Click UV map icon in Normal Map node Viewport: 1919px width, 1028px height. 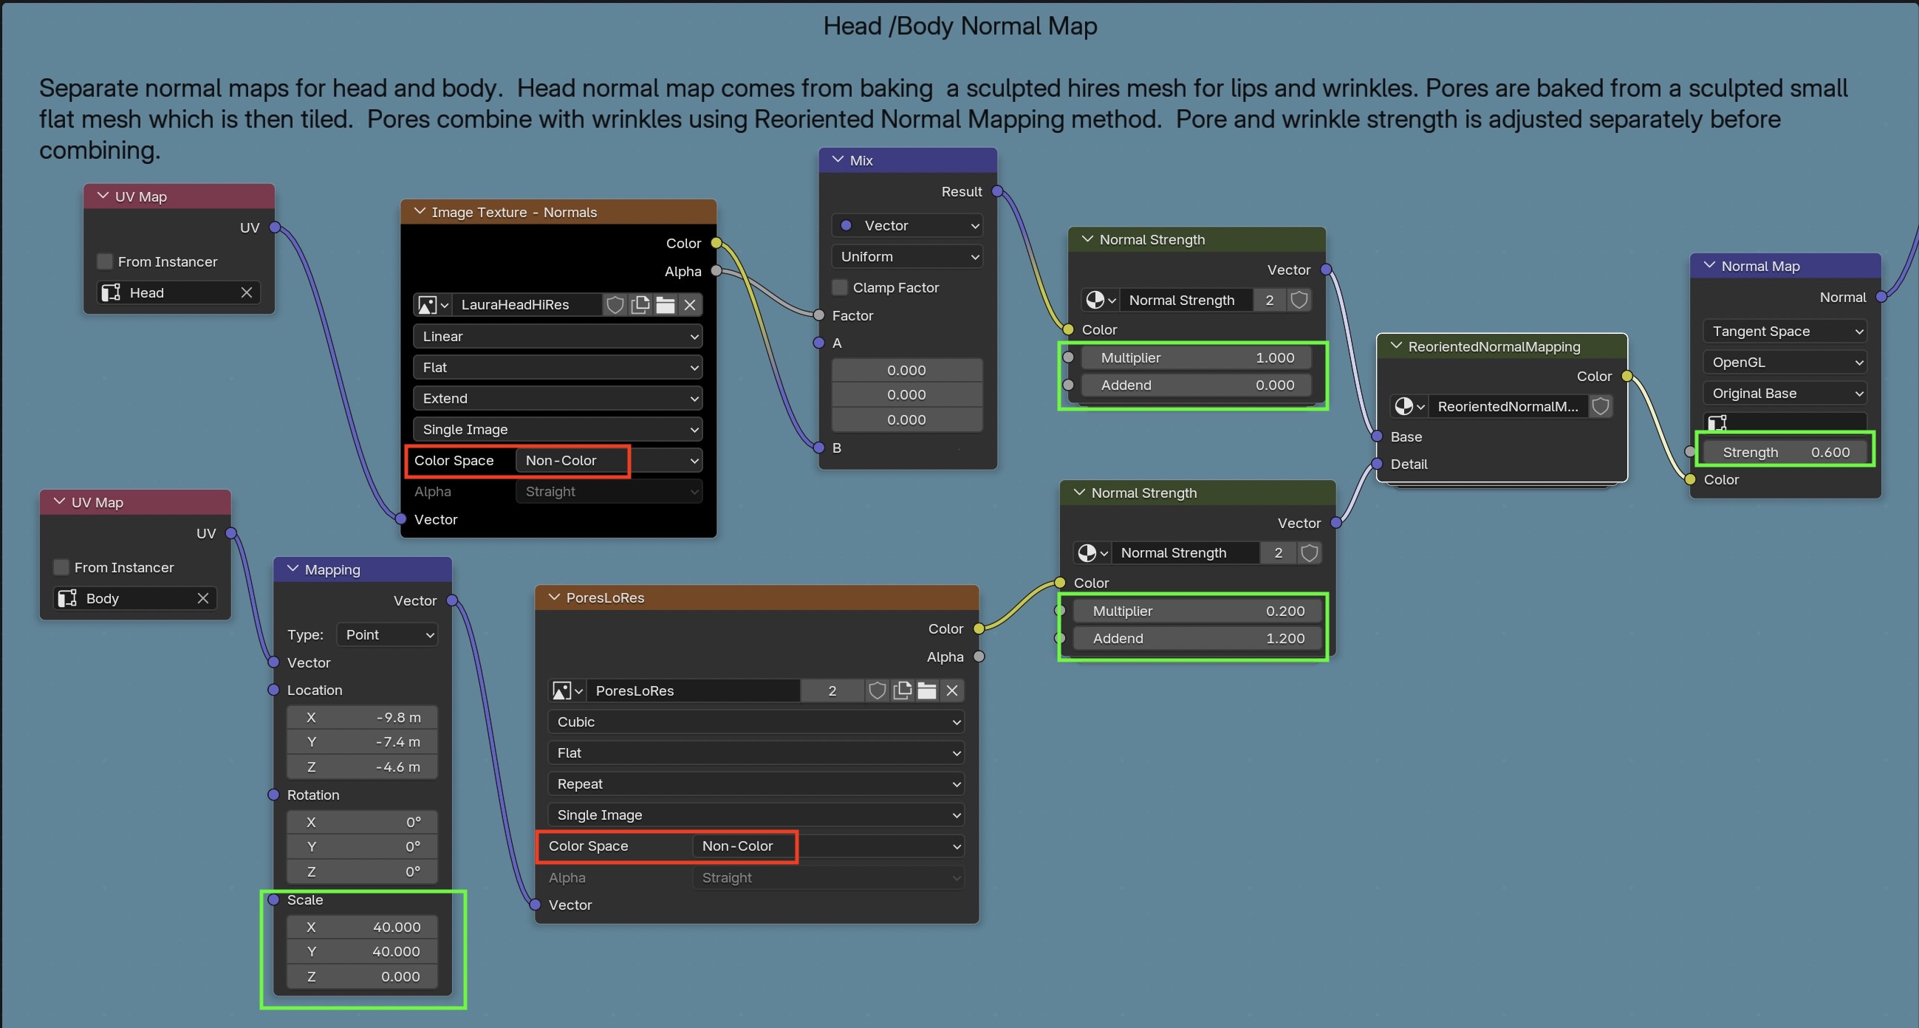(1717, 422)
